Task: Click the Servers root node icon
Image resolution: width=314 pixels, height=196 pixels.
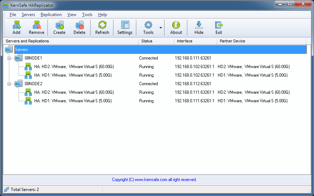Action: tap(9, 50)
